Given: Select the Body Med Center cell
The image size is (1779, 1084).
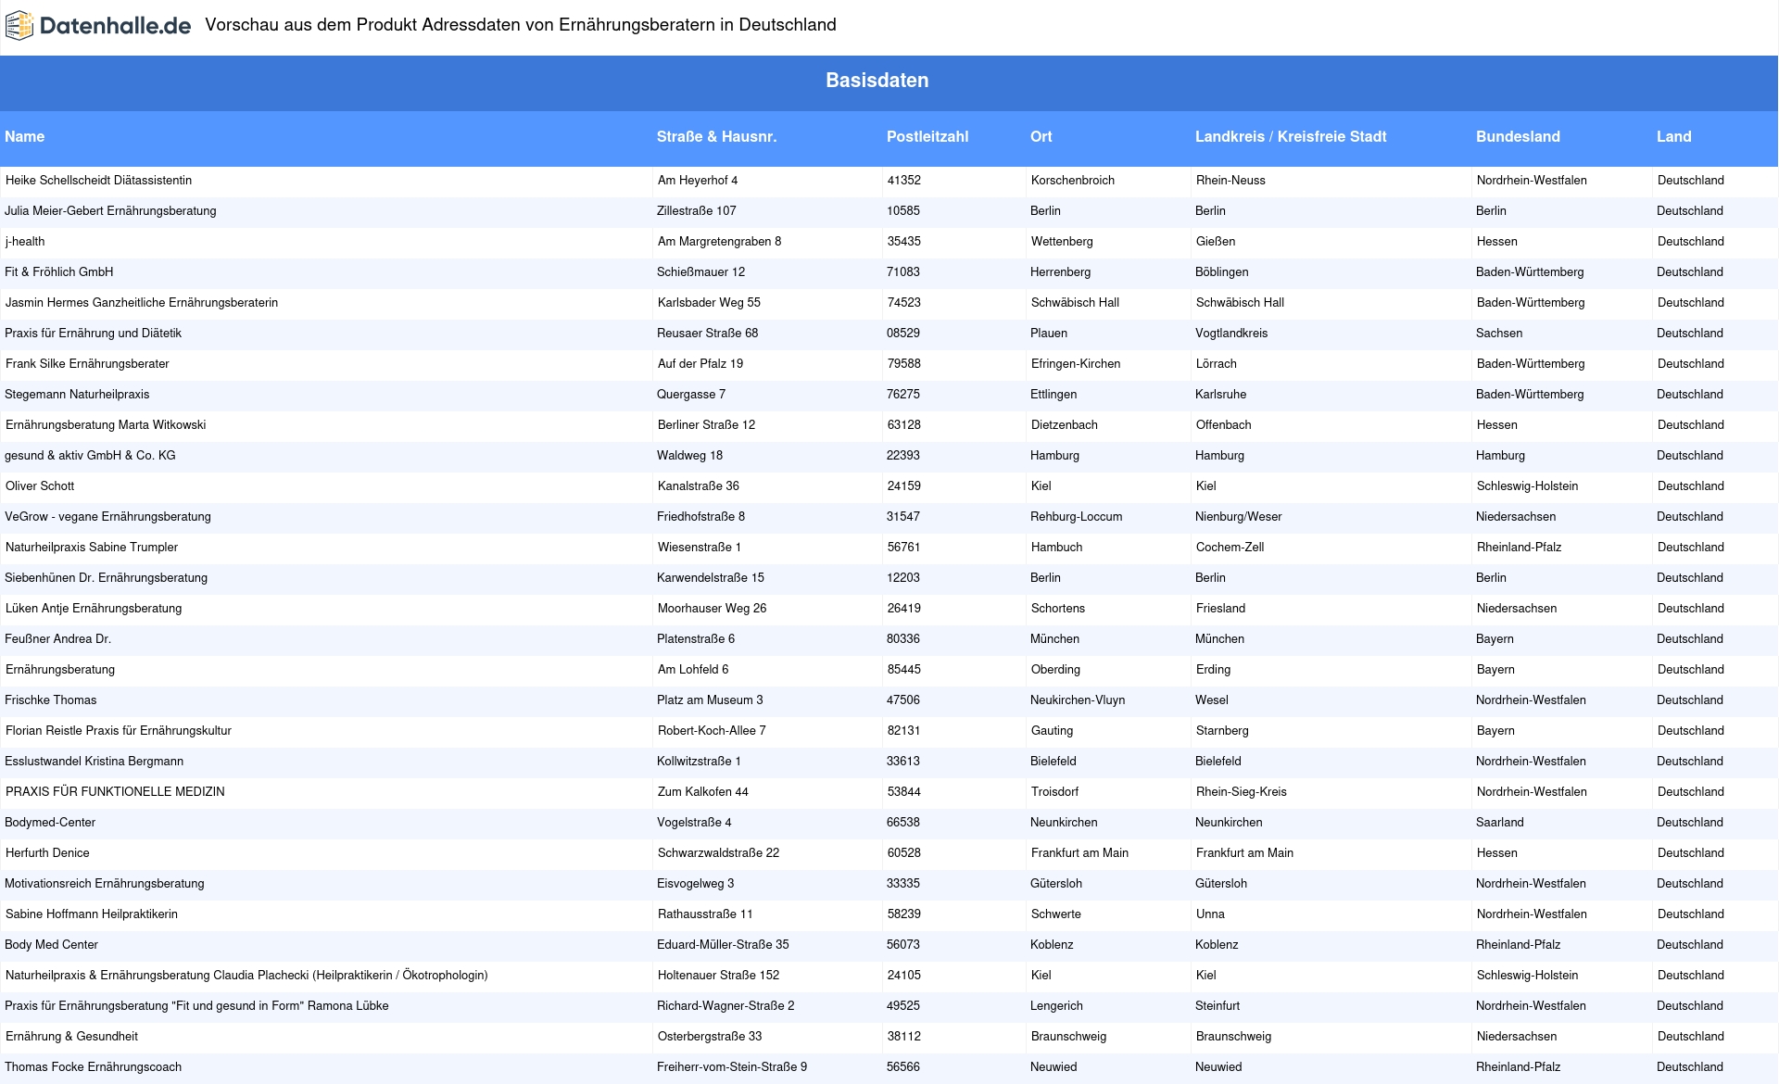Looking at the screenshot, I should [x=51, y=945].
